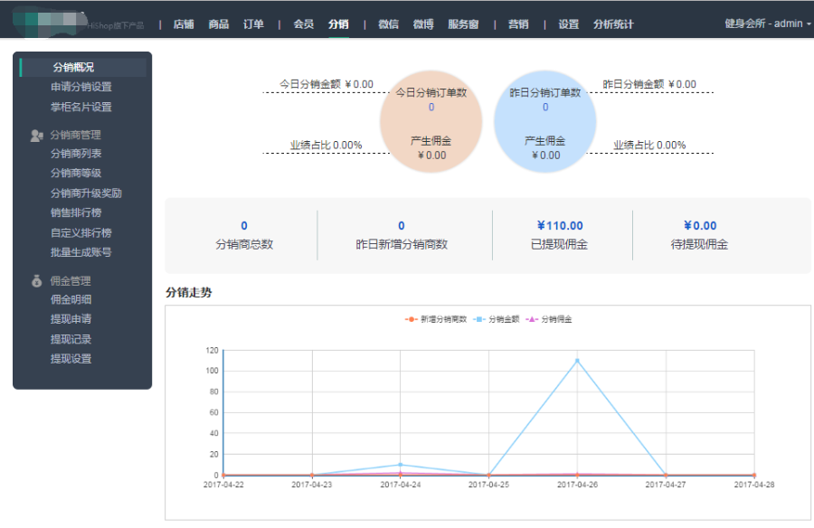Open 自定义排行榜 in the sidebar
Image resolution: width=814 pixels, height=528 pixels.
81,232
